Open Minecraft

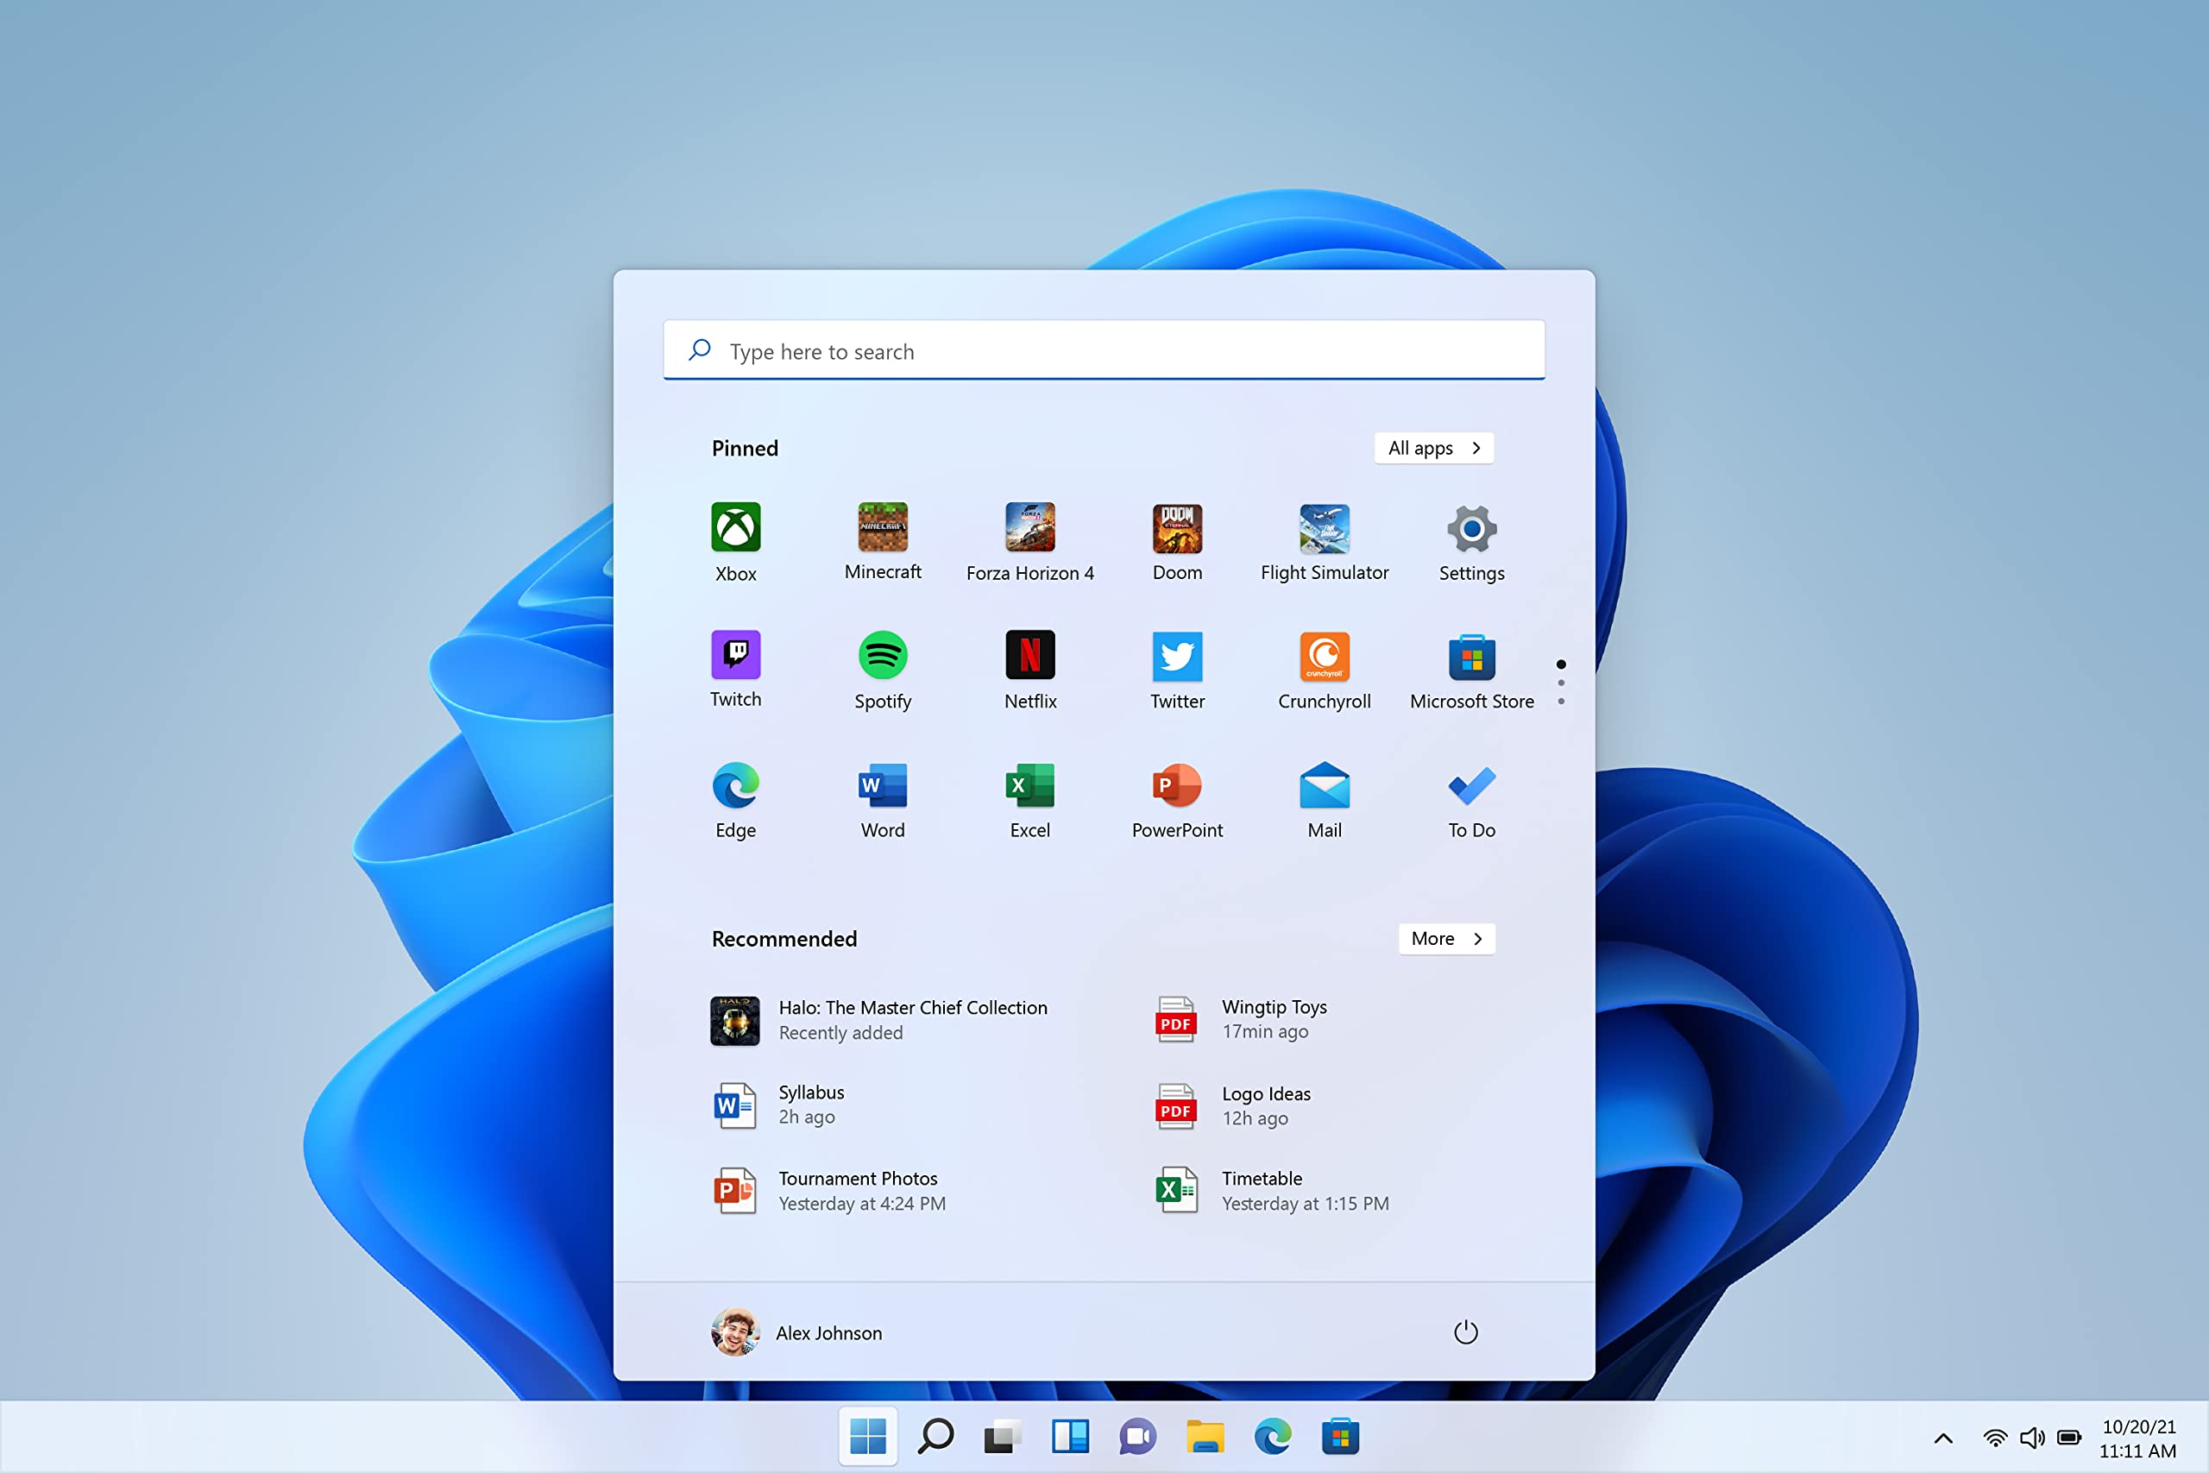[x=882, y=529]
